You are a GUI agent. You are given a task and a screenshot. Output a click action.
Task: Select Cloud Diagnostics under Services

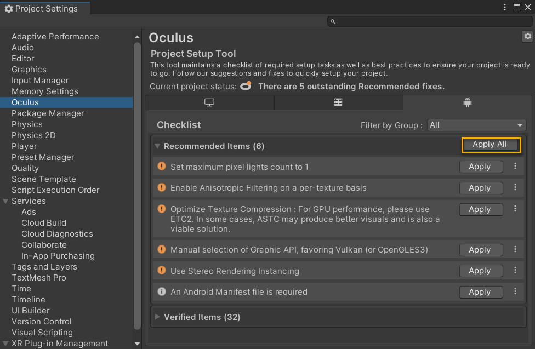[57, 234]
